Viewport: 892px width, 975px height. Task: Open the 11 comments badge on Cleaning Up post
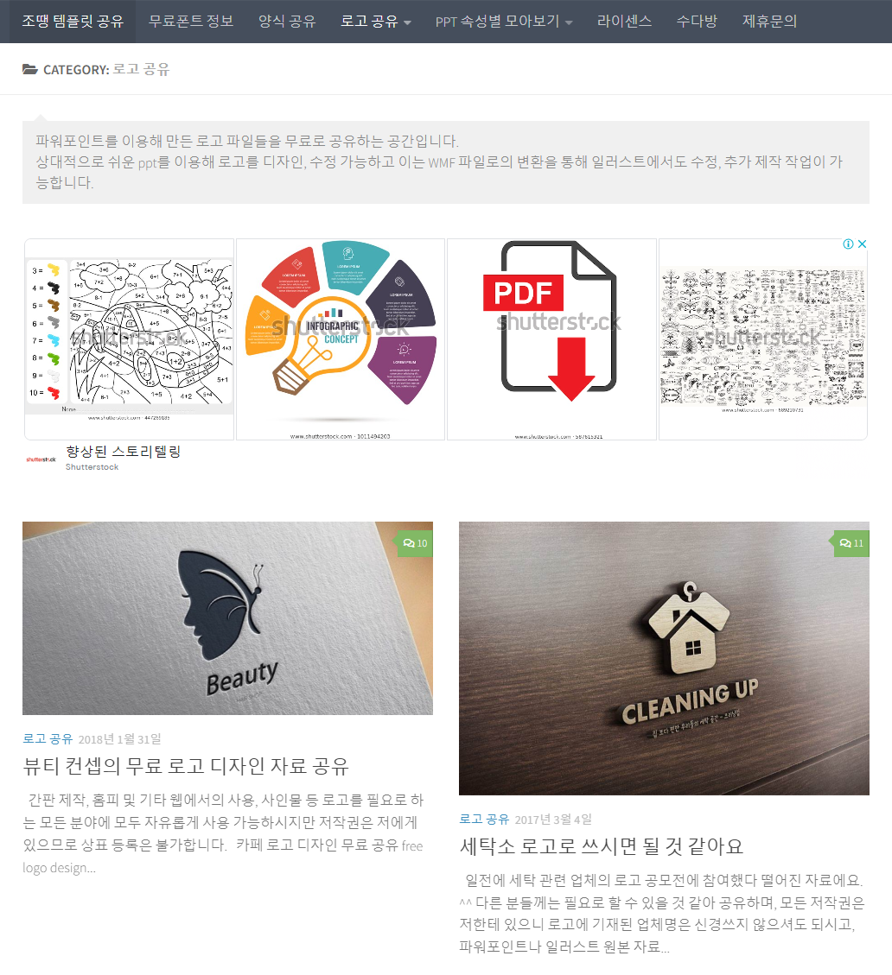(x=851, y=543)
